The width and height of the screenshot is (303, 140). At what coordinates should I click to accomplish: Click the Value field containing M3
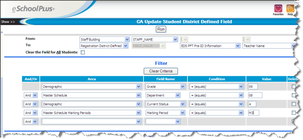(x=253, y=113)
